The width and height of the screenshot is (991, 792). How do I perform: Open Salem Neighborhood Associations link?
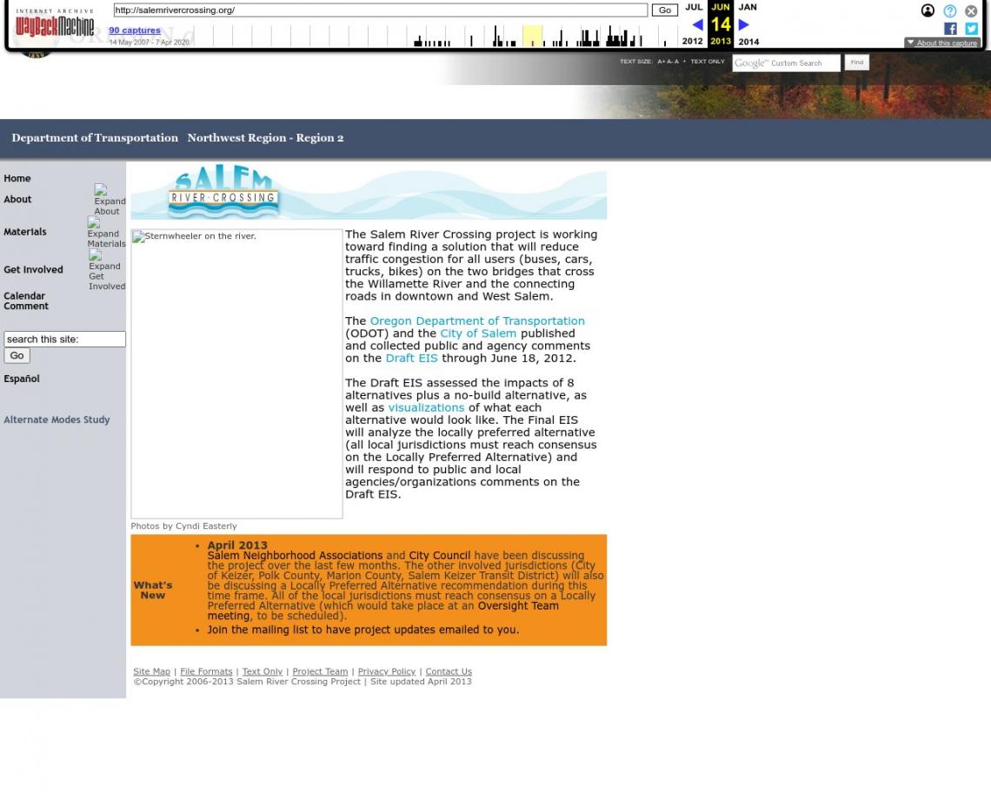(295, 556)
